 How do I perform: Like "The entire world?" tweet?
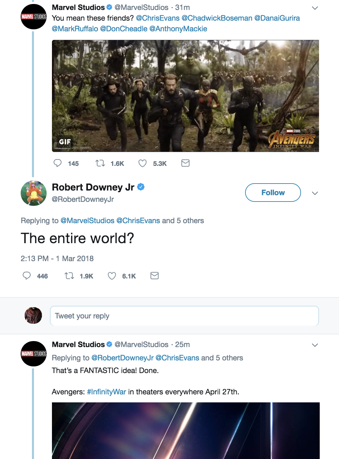point(112,276)
